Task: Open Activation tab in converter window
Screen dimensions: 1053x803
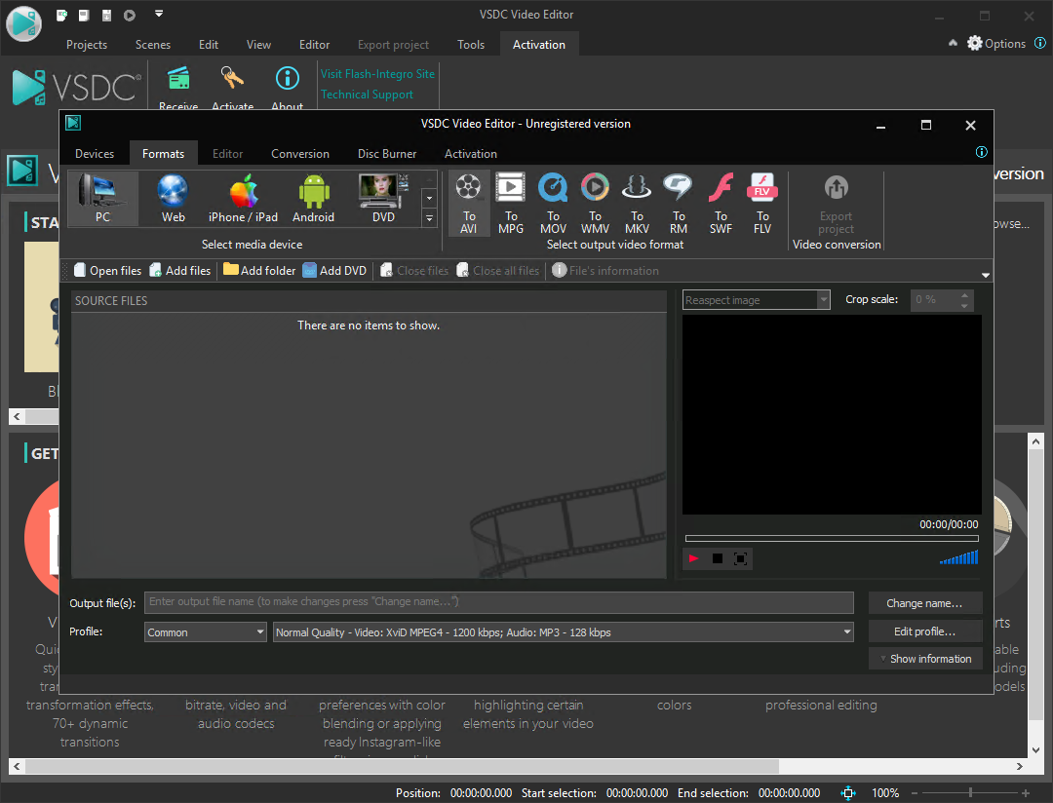Action: click(471, 154)
